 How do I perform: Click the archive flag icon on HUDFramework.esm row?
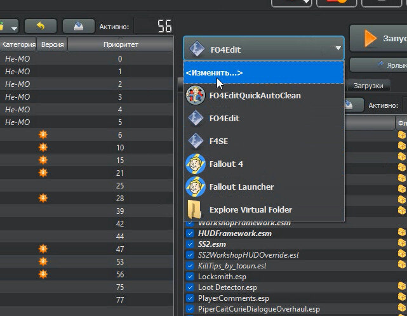[x=402, y=232]
